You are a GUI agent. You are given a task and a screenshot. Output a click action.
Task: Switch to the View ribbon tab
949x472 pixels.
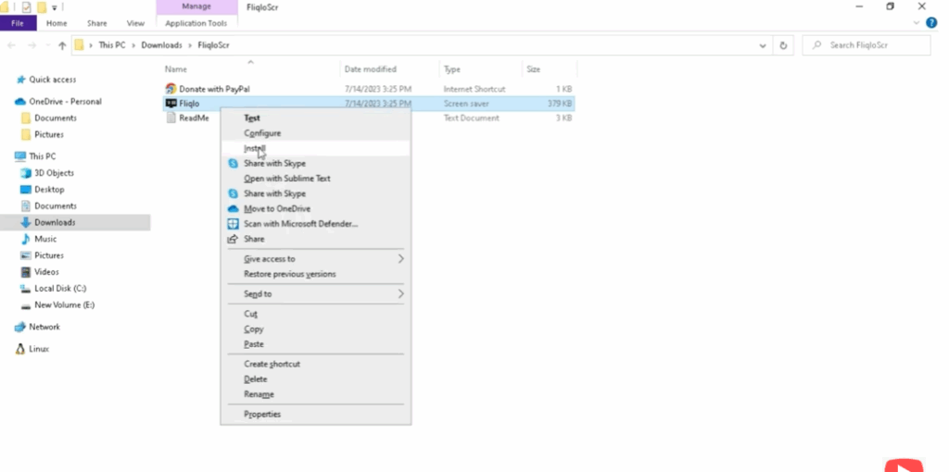pos(135,23)
